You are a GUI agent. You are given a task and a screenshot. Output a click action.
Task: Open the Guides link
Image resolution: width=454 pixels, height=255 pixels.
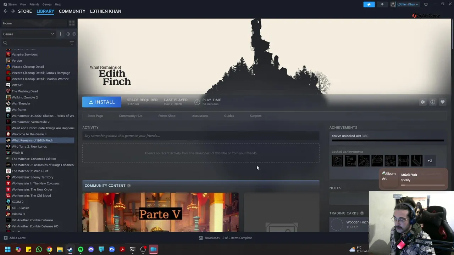click(x=229, y=116)
